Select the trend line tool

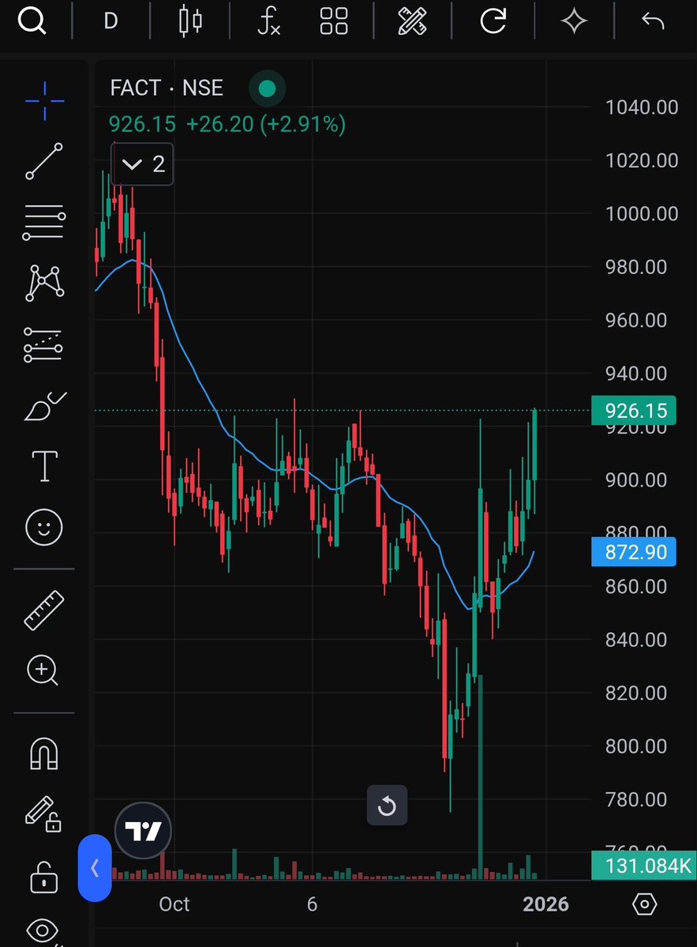click(x=44, y=161)
